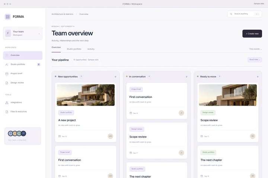
Task: Click date icon on In conversation Scope review card
Action: [x=131, y=153]
